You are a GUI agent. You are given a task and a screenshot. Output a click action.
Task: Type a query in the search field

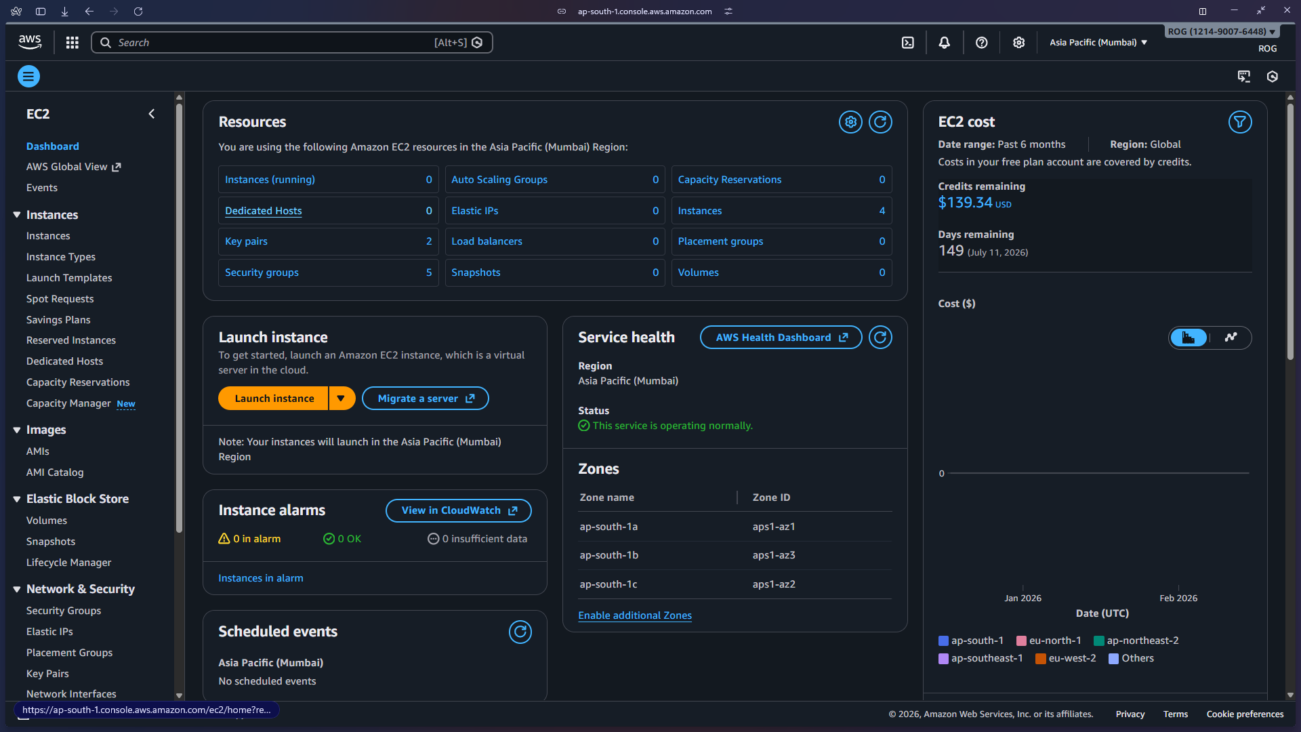pos(271,42)
